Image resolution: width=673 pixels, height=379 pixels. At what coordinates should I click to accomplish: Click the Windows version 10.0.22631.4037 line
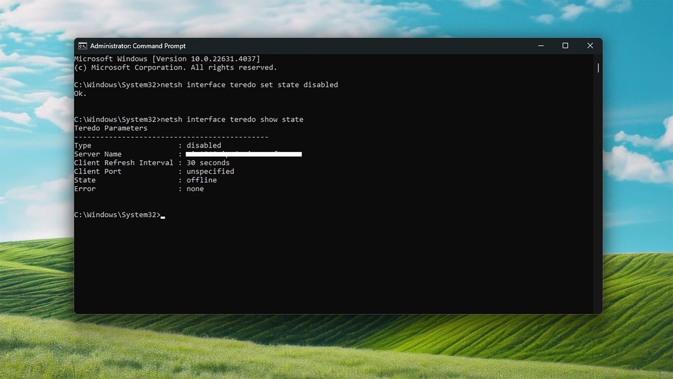[x=167, y=59]
